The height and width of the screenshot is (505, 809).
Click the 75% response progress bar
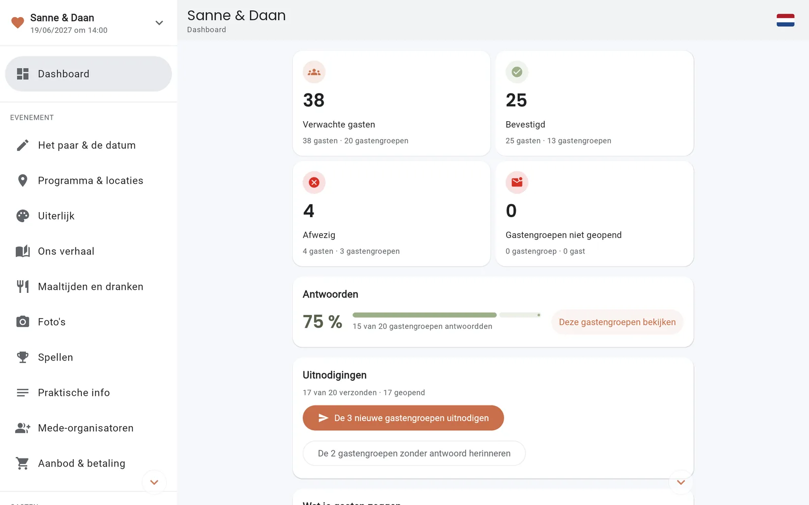(446, 315)
